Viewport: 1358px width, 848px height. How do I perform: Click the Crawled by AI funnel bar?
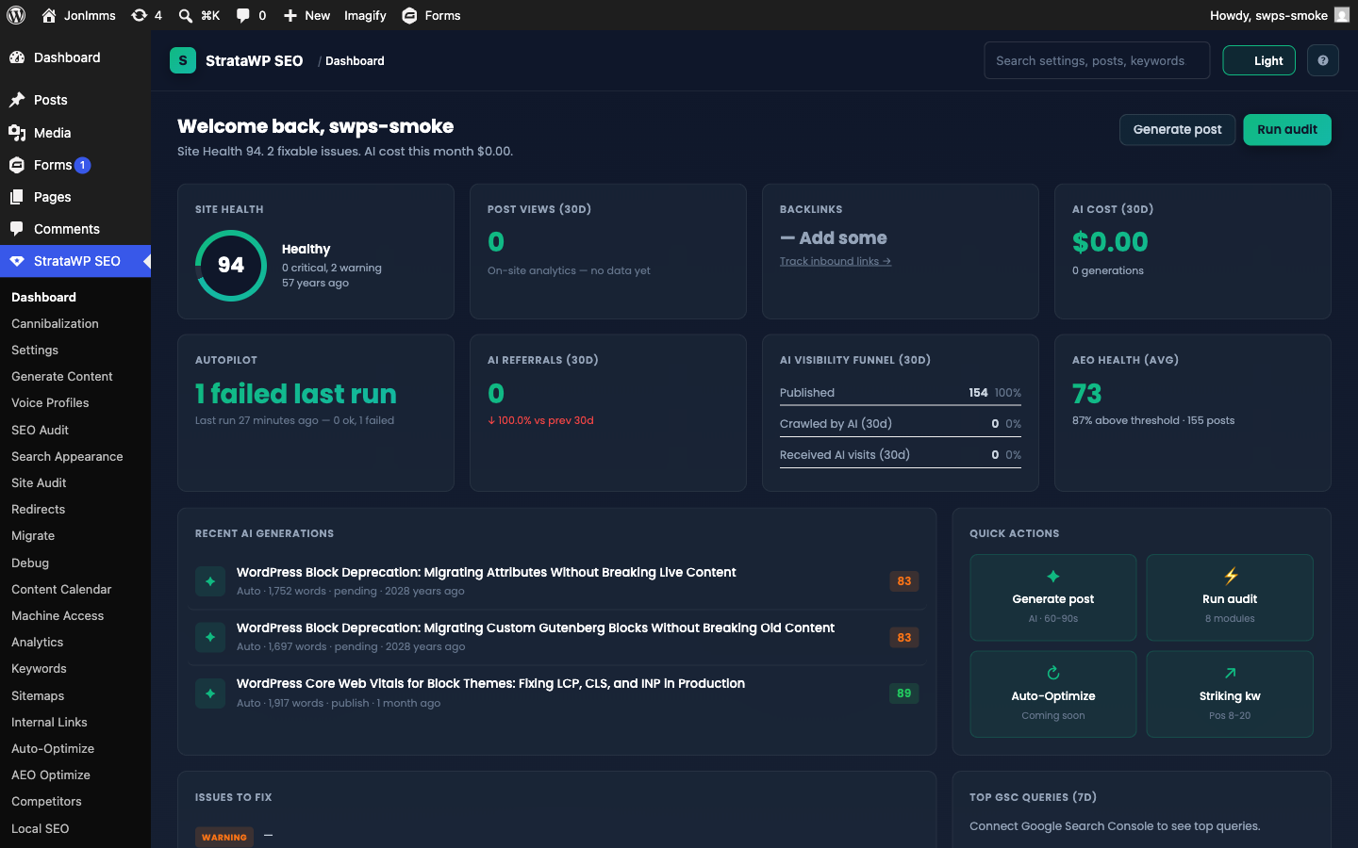click(901, 436)
